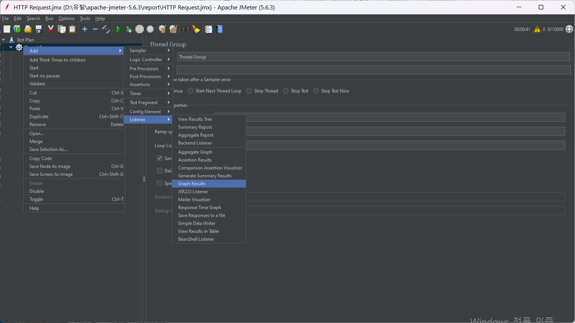Viewport: 575px width, 323px height.
Task: Click the Thread Group gear icon
Action: click(x=19, y=47)
